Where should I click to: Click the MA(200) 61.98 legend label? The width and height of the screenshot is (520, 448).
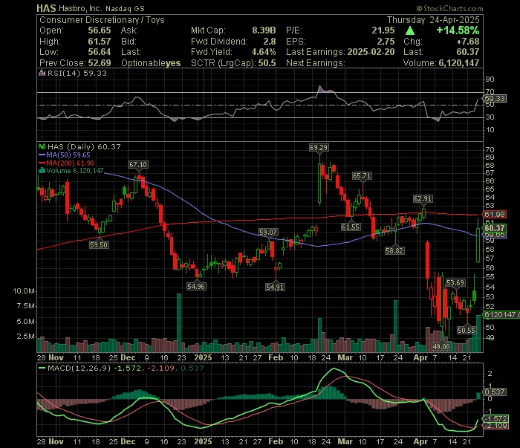[70, 163]
